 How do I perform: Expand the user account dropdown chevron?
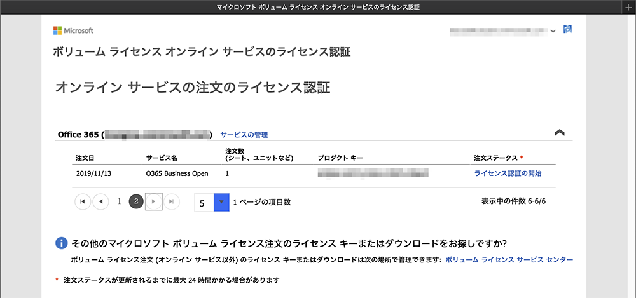point(553,30)
